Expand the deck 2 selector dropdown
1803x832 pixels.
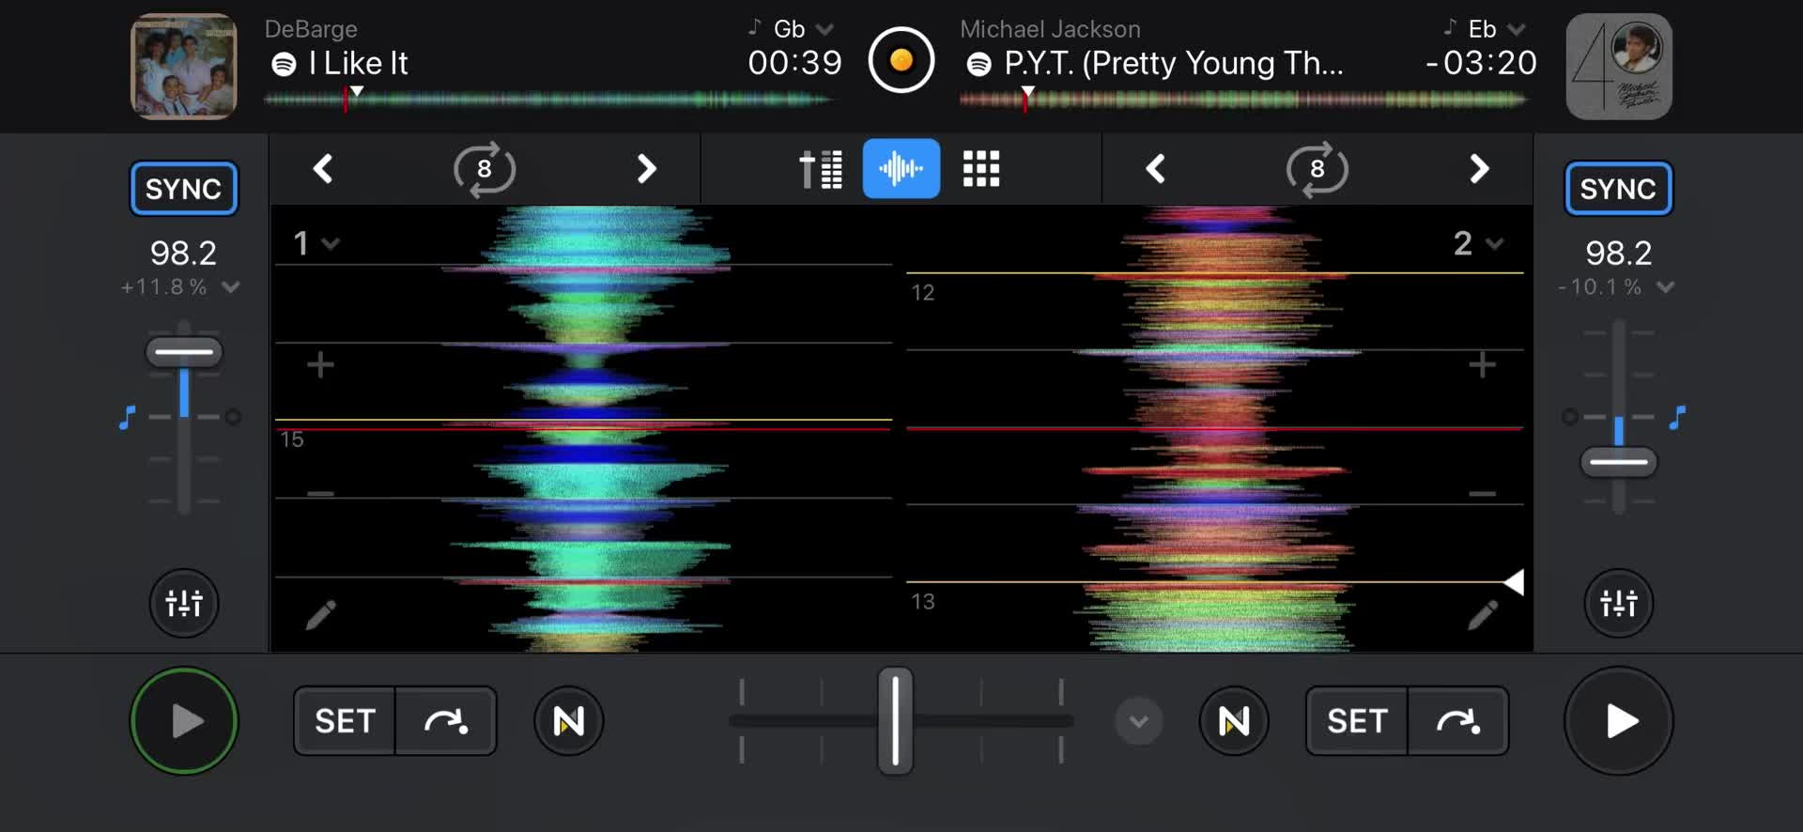click(x=1478, y=243)
